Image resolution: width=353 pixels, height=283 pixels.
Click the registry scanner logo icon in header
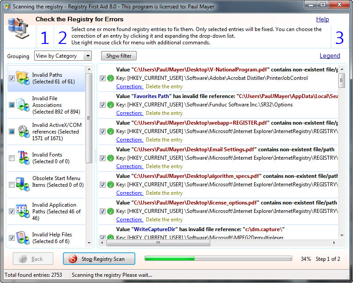coord(19,28)
